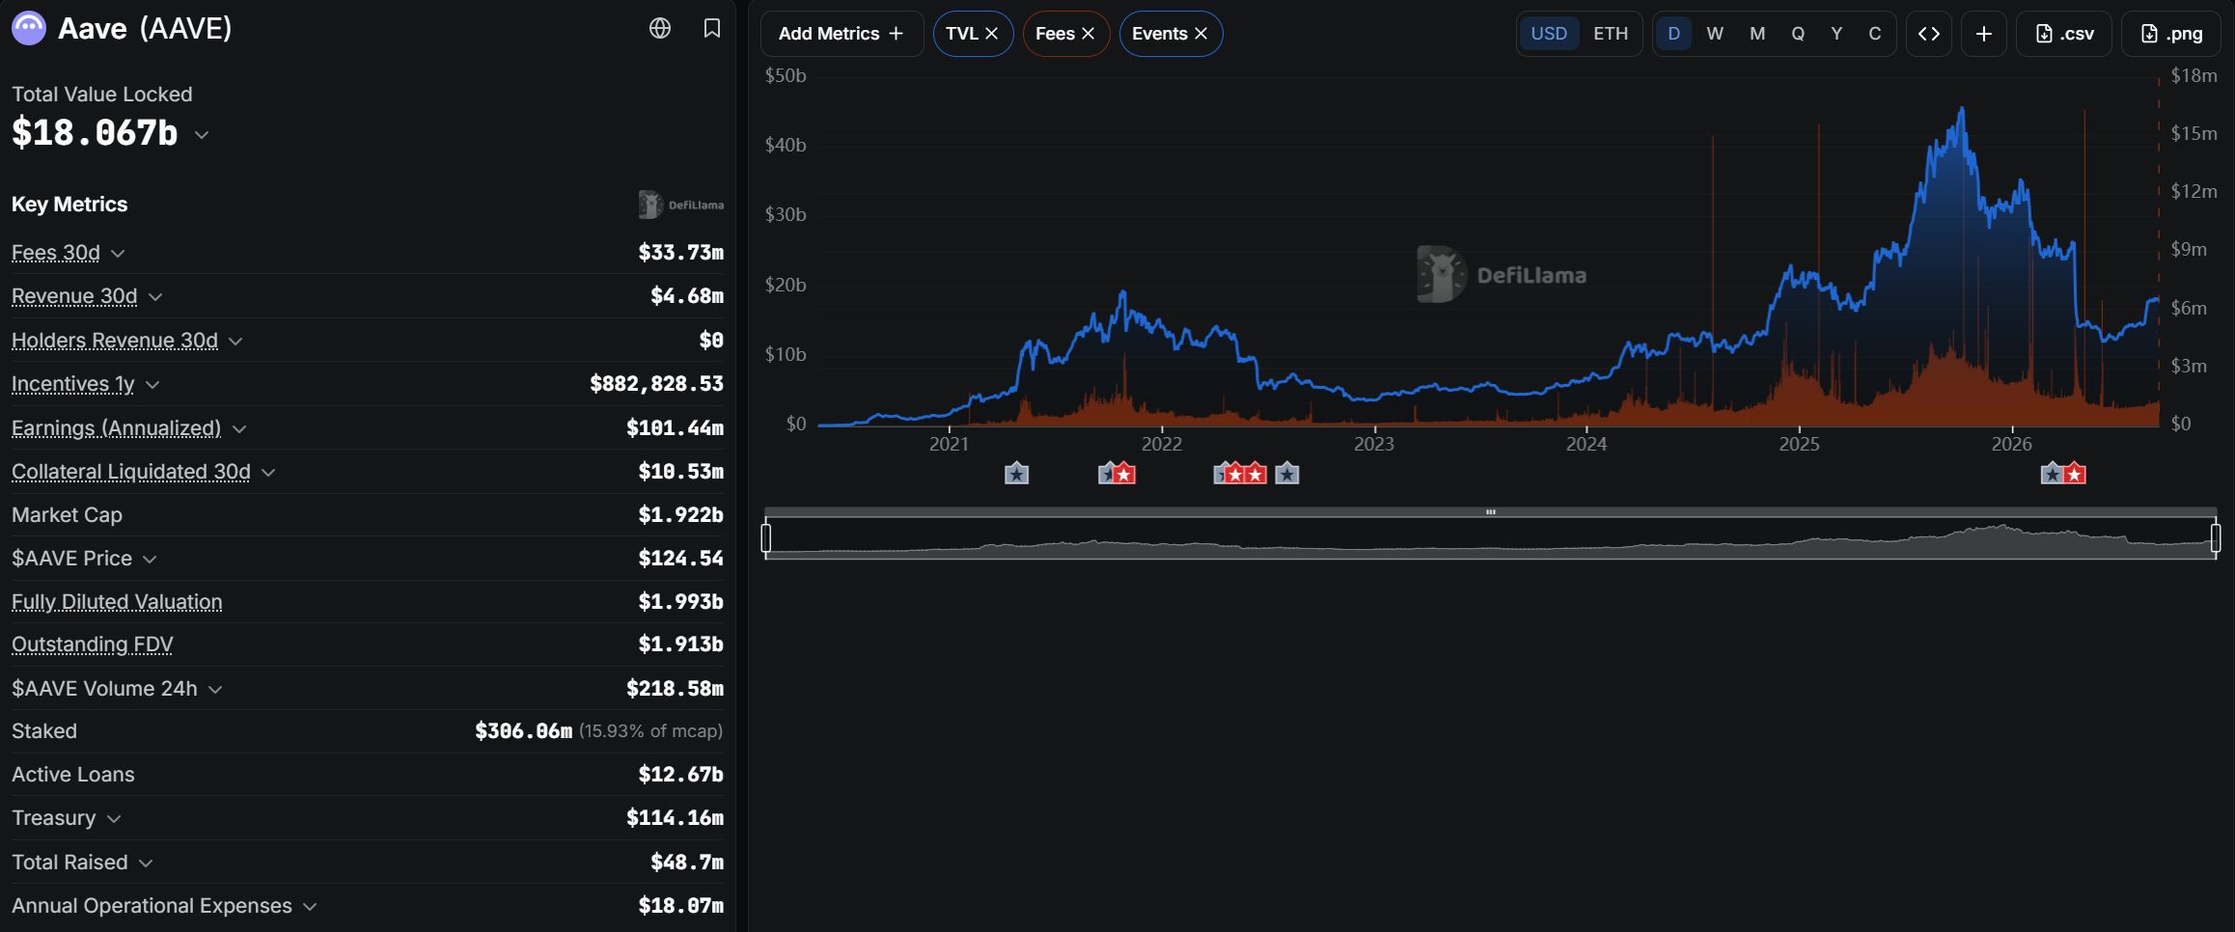Expand the $AAVE Volume 24h row
2235x932 pixels.
click(215, 690)
